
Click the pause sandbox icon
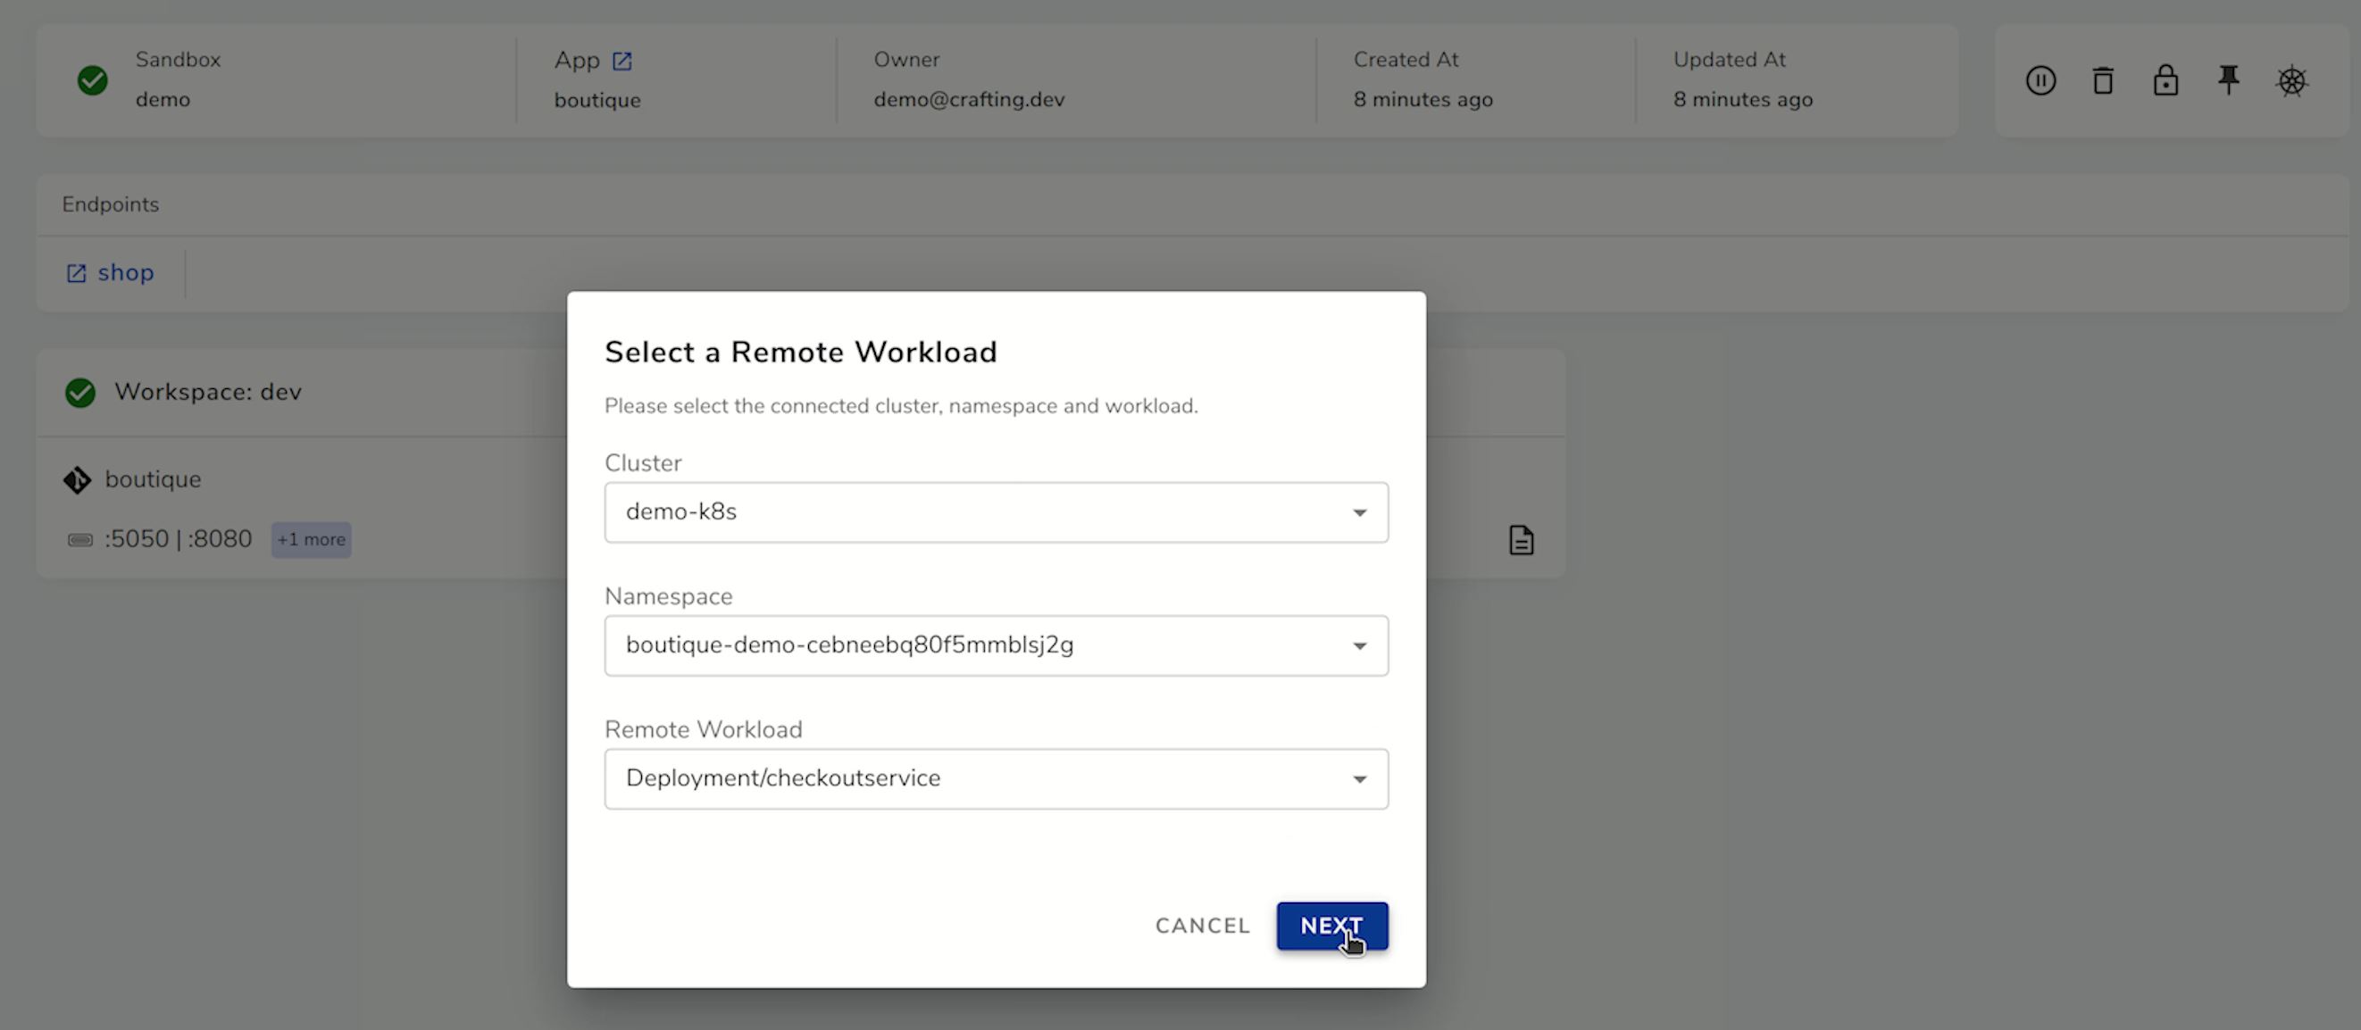coord(2040,80)
